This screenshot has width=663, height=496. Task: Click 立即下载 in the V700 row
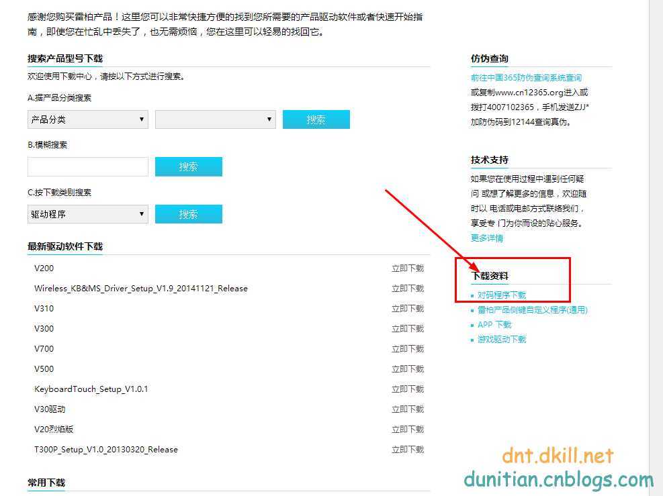[x=408, y=349]
